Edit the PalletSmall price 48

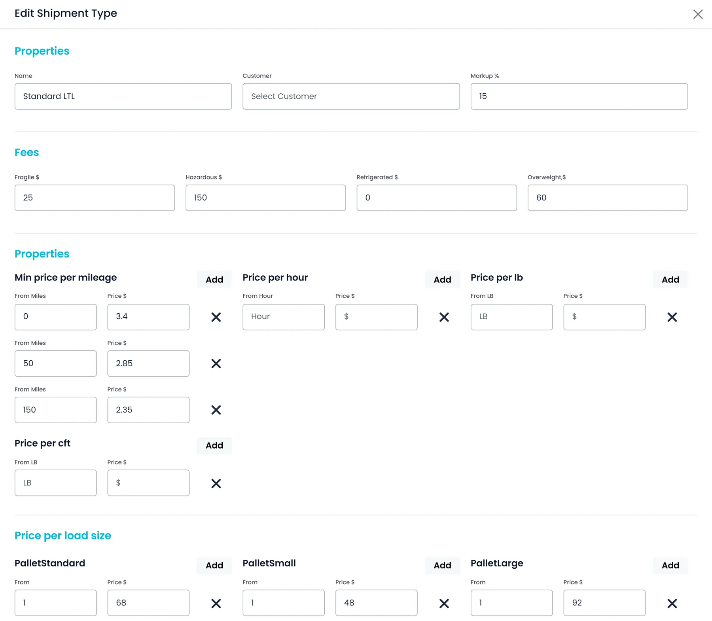point(376,603)
